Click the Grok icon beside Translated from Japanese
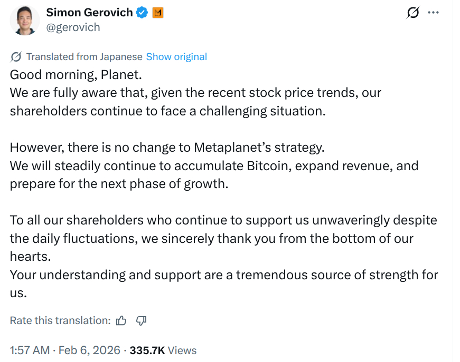Image resolution: width=460 pixels, height=362 pixels. (x=16, y=57)
